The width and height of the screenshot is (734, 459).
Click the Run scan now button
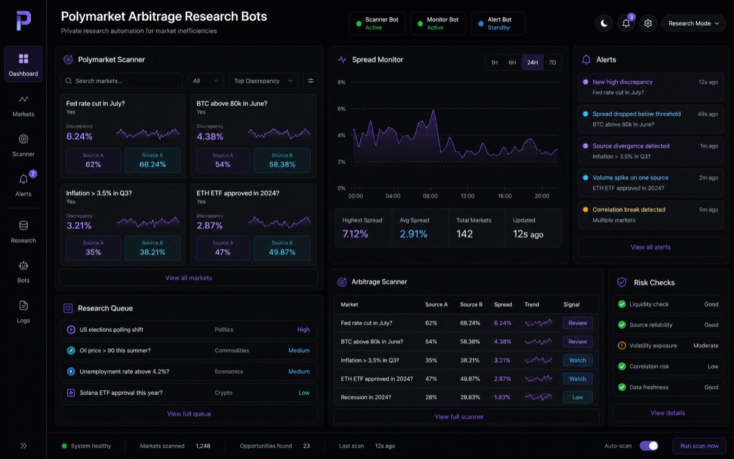click(699, 446)
